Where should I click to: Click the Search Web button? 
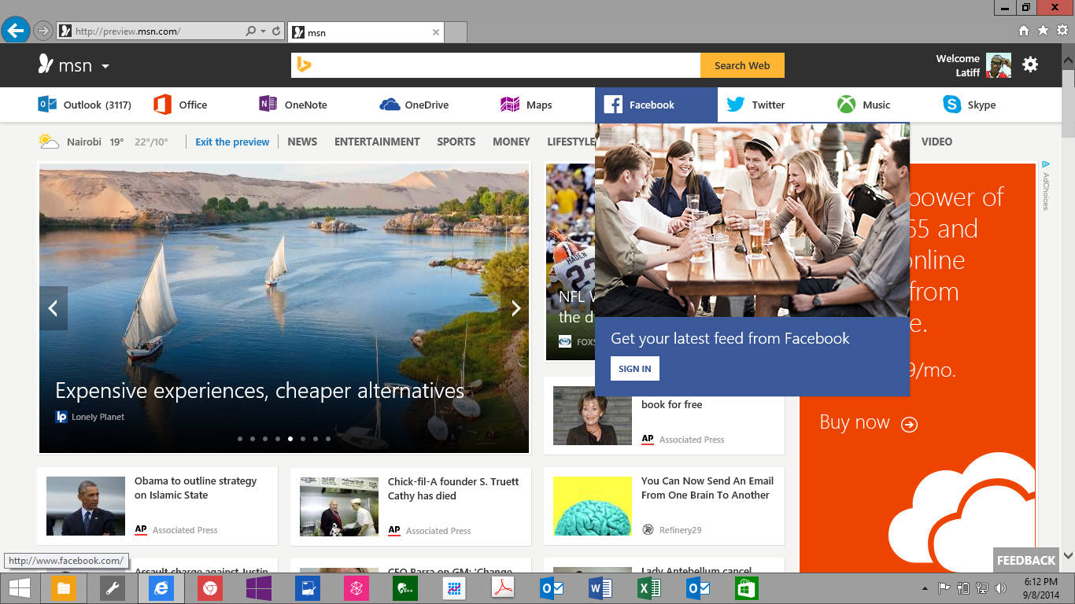pyautogui.click(x=742, y=65)
